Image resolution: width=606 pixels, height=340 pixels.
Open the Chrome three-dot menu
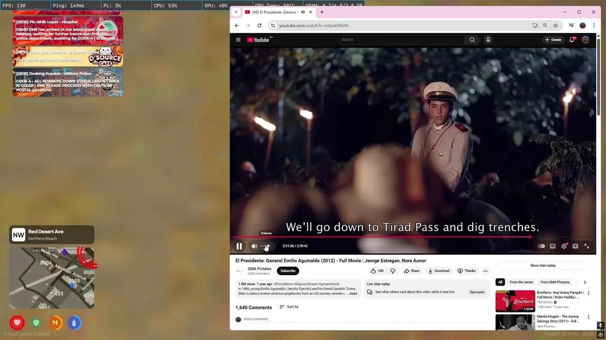(594, 25)
